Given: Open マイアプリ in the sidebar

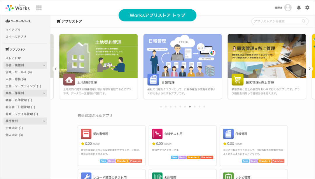Looking at the screenshot, I should [13, 30].
